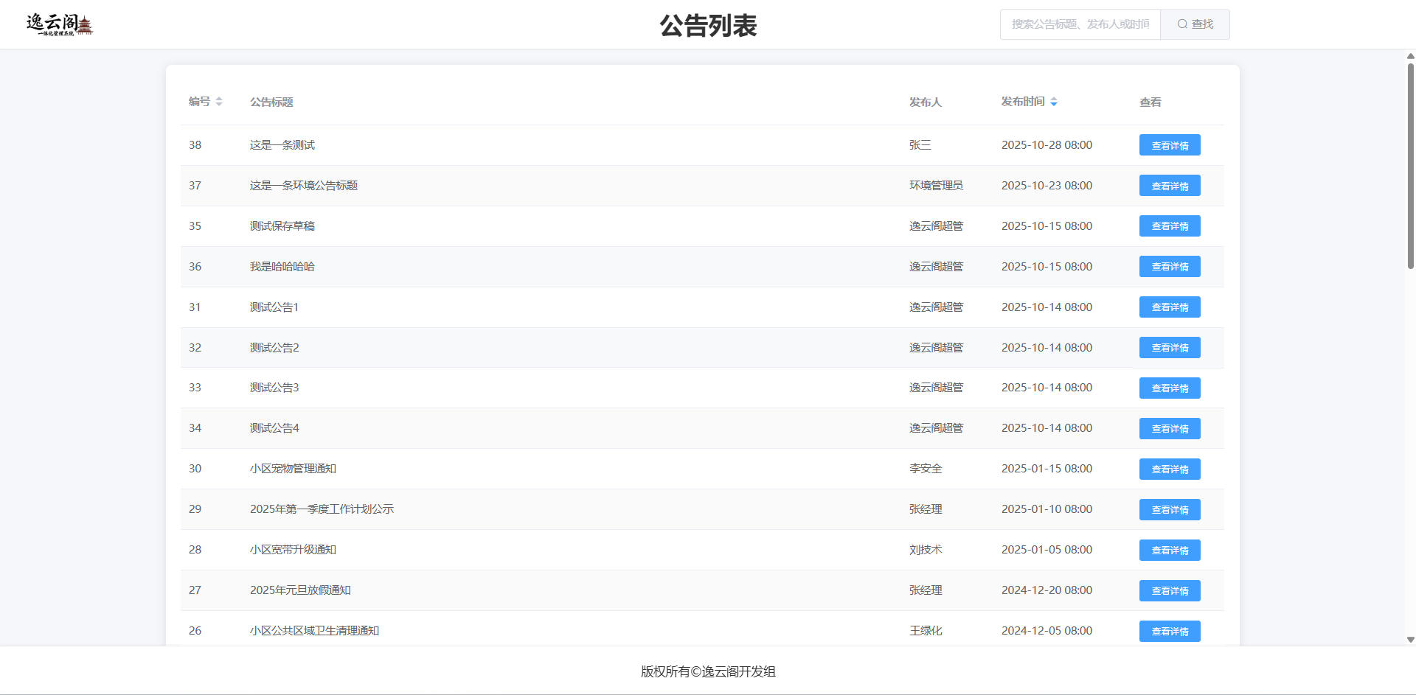Open 查看详情 for 2025年元旦放假通知
Screen dimensions: 1416x695
1169,590
